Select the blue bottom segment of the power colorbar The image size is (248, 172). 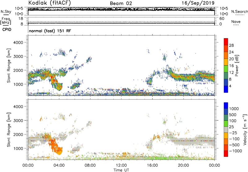(226, 89)
